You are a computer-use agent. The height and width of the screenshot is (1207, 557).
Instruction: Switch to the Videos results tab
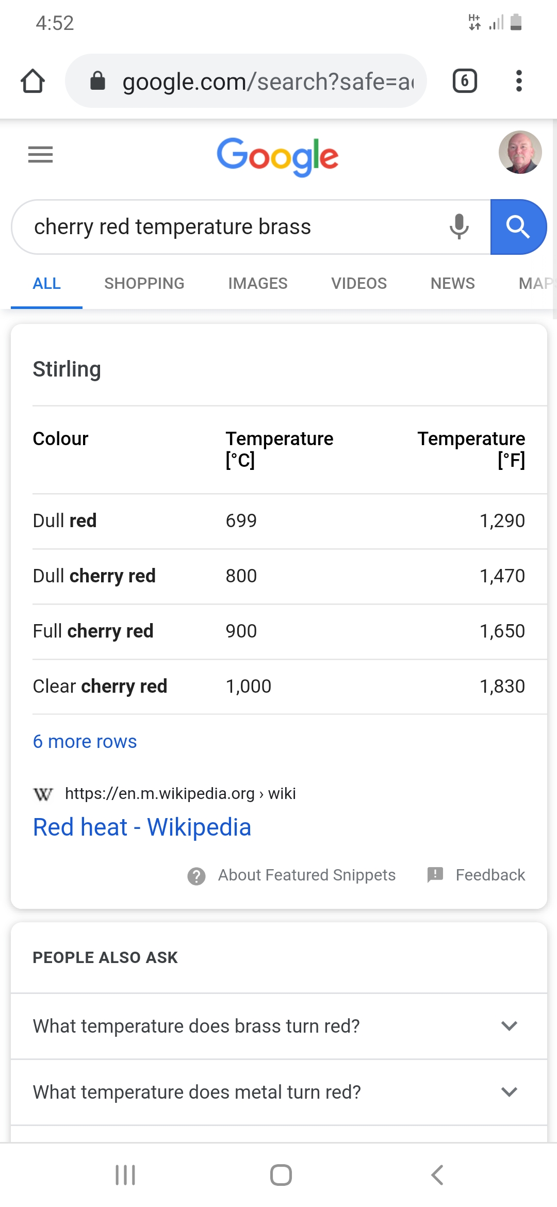pyautogui.click(x=358, y=283)
